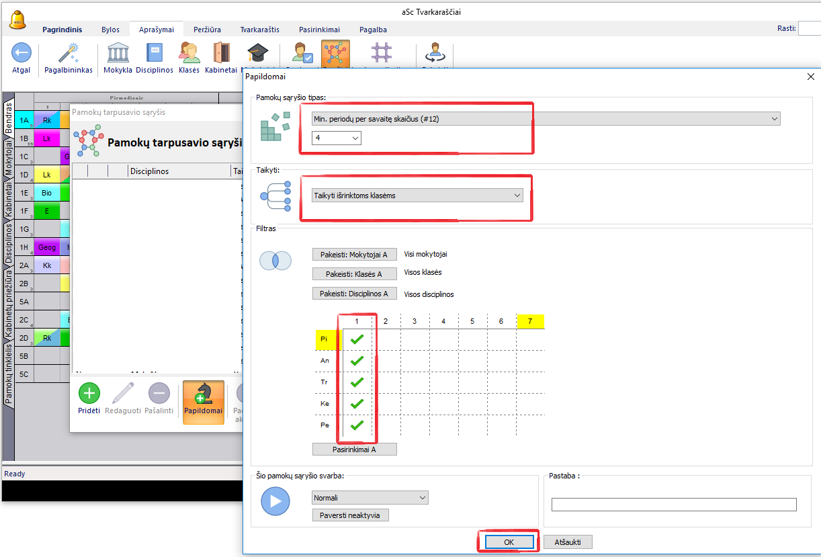821x557 pixels.
Task: Click the Papildomai chess knight icon
Action: tap(203, 394)
